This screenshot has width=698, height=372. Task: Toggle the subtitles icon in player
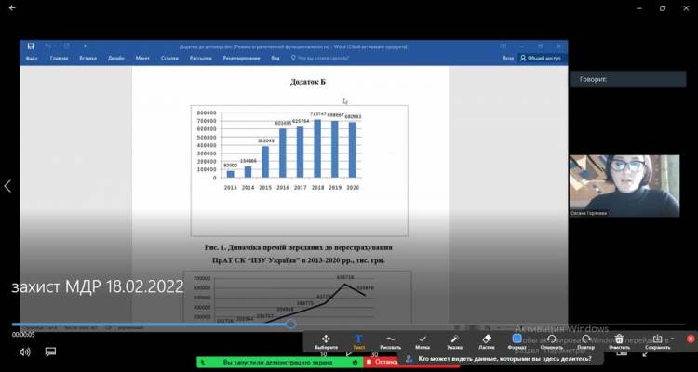click(x=50, y=352)
